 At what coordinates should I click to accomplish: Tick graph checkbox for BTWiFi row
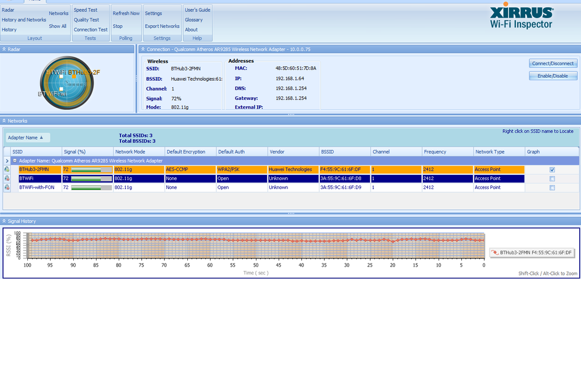coord(552,178)
